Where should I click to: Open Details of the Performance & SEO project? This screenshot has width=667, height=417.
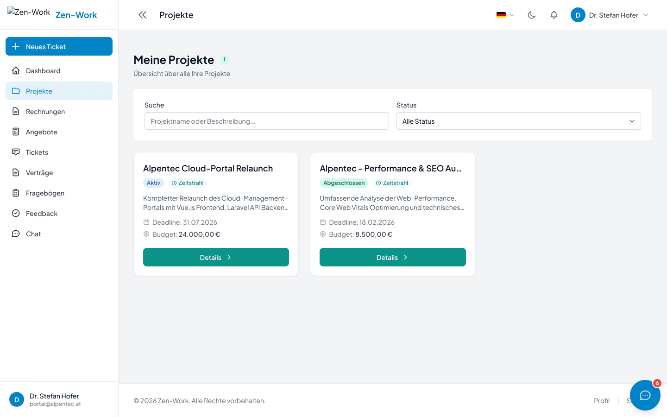pos(392,257)
